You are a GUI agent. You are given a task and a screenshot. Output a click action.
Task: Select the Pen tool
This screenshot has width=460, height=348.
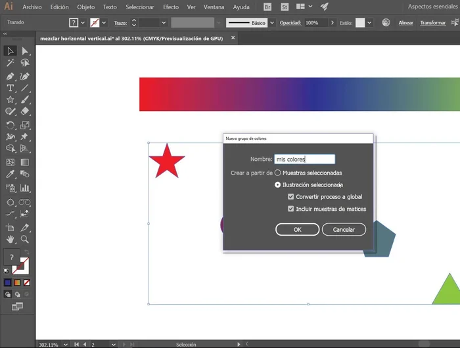click(x=11, y=76)
